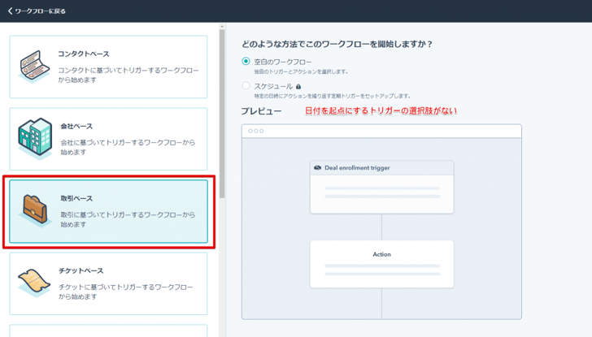Click the brown briefcase deal icon

coord(35,210)
